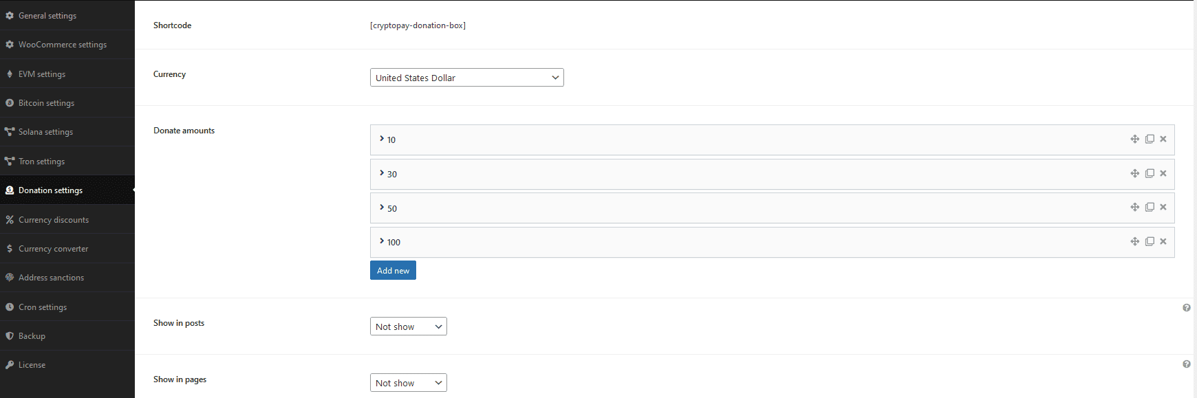Click the Cron settings clock icon
The width and height of the screenshot is (1197, 398).
click(10, 307)
